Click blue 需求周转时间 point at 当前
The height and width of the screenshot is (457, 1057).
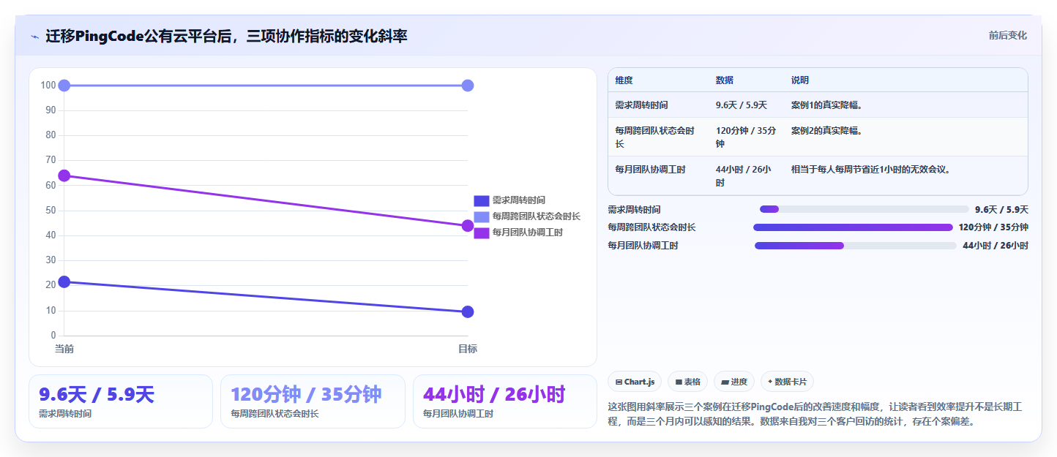click(x=64, y=282)
